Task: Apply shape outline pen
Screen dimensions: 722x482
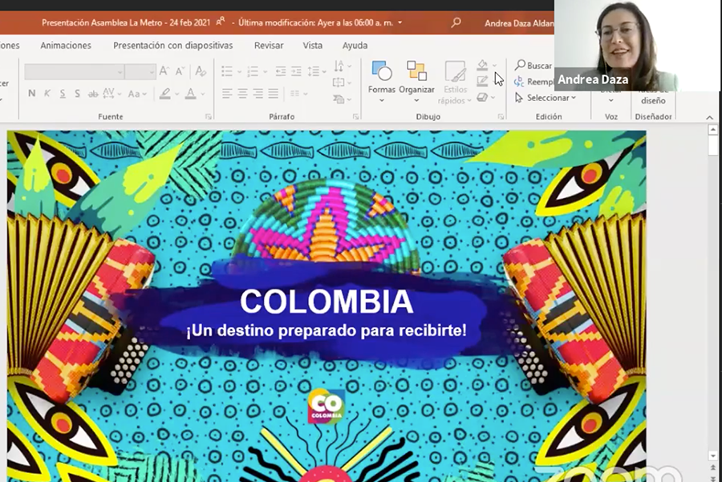Action: pos(482,82)
